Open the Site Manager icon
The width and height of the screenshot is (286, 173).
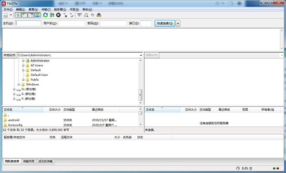point(6,15)
